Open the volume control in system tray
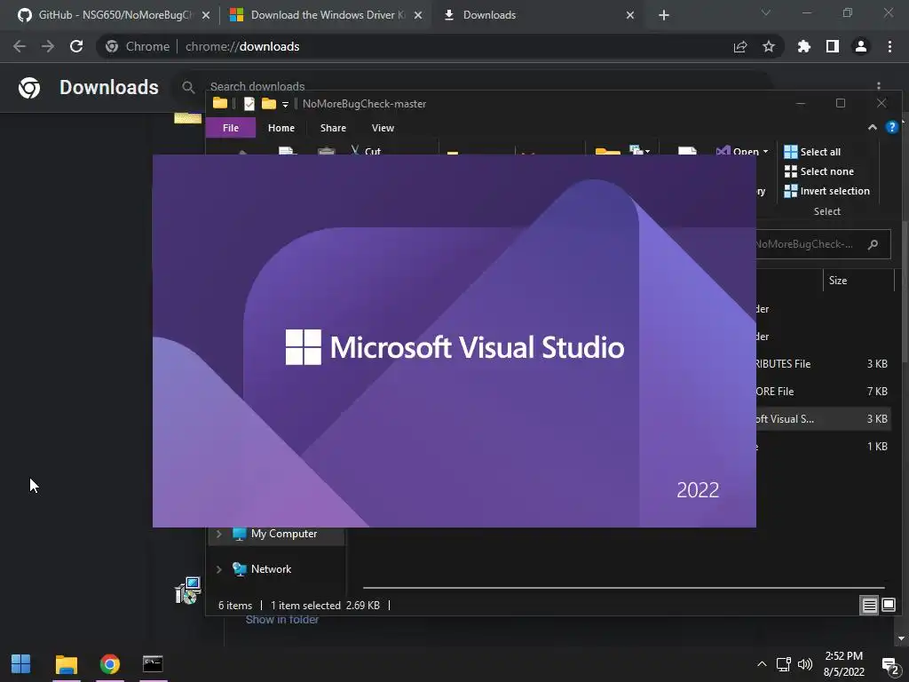 [x=804, y=664]
